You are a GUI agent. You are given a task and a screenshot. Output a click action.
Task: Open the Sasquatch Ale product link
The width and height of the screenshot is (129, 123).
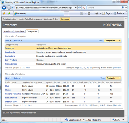pos(11,98)
